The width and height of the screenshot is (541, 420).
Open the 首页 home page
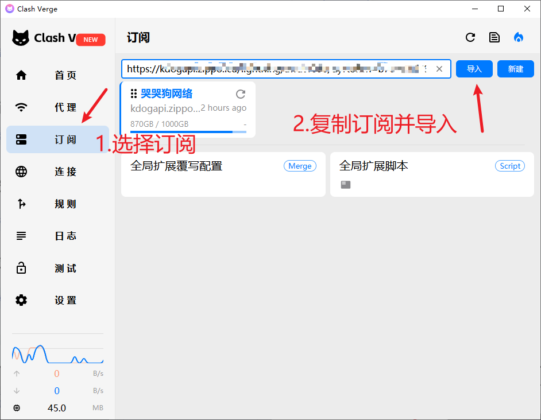point(57,75)
